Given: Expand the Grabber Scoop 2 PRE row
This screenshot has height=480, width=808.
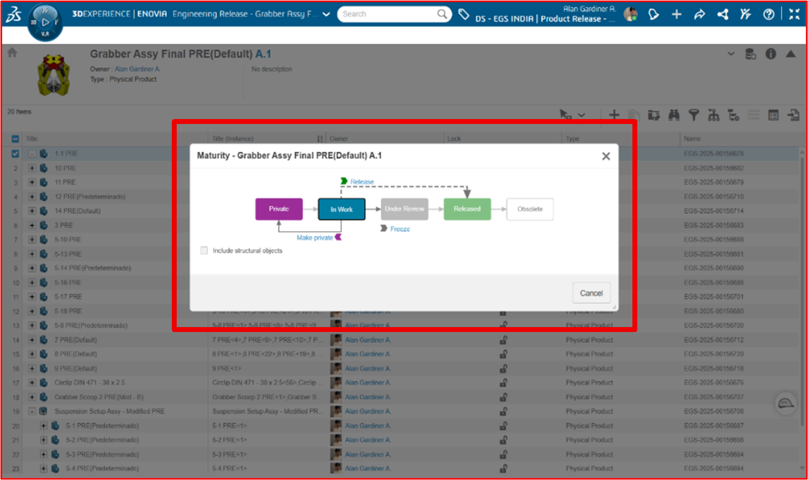Looking at the screenshot, I should click(x=32, y=397).
